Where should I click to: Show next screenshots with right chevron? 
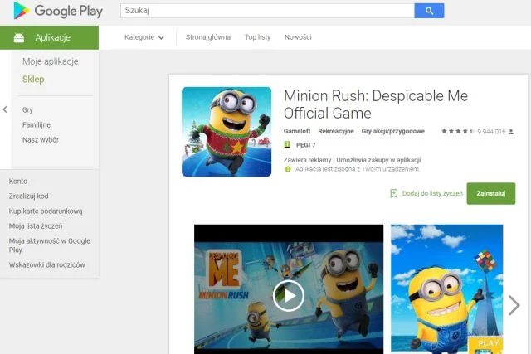tap(514, 305)
